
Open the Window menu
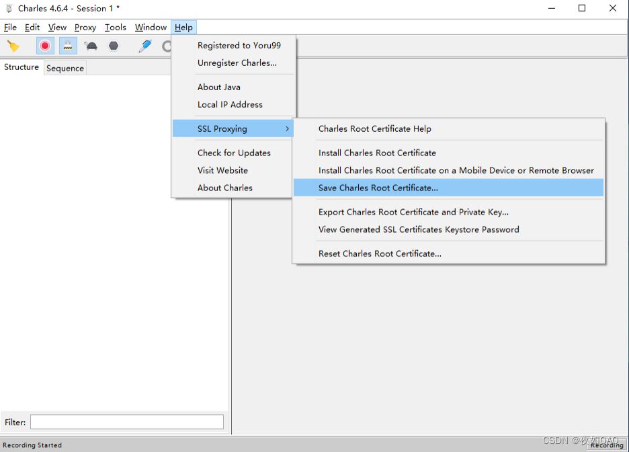point(151,28)
